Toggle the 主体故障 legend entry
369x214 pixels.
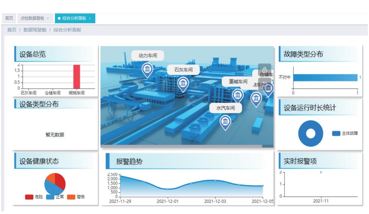click(345, 133)
